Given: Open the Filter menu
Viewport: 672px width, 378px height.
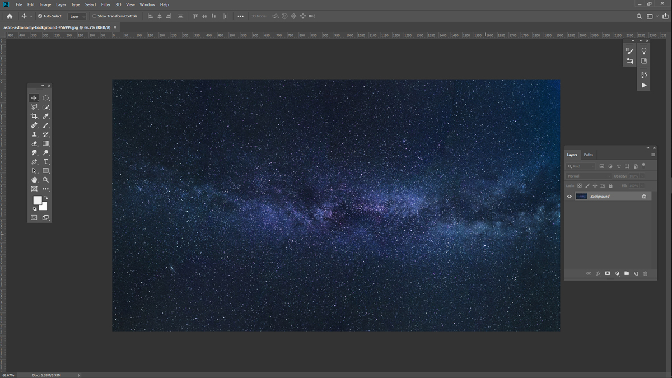Looking at the screenshot, I should point(106,4).
